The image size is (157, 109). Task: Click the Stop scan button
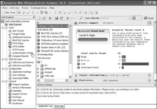click(x=137, y=18)
